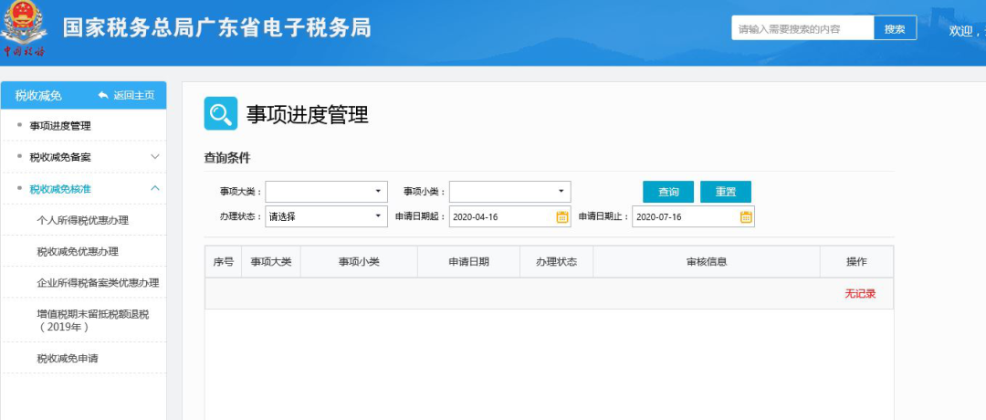The width and height of the screenshot is (986, 420).
Task: Click the 序号 column header
Action: point(224,261)
